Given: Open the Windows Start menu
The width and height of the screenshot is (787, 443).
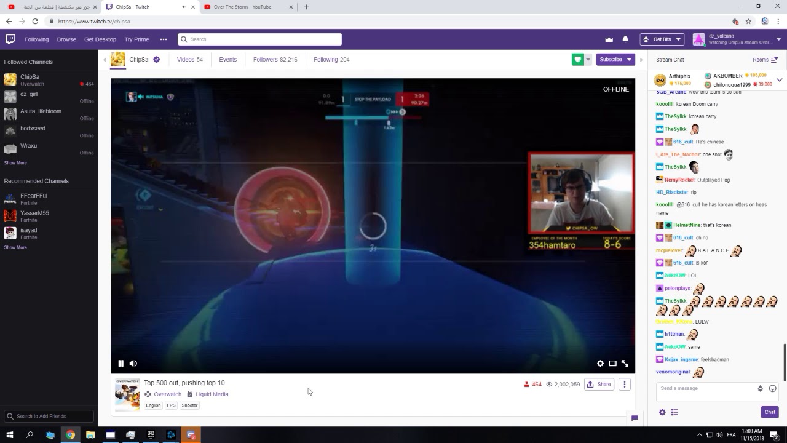Looking at the screenshot, I should (10, 435).
